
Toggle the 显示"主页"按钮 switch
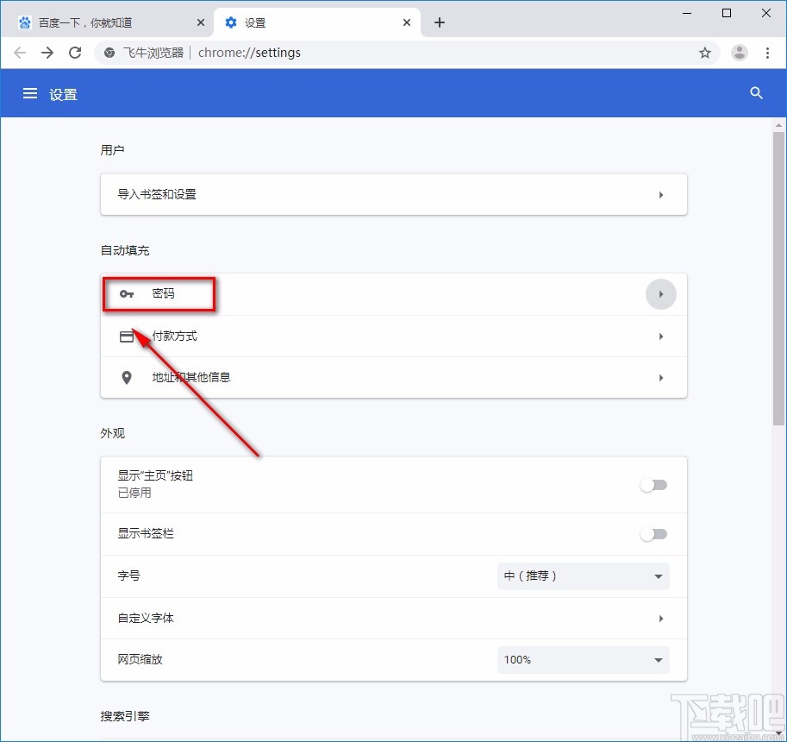click(653, 485)
